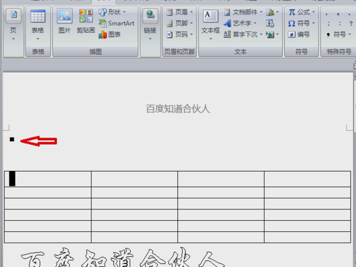Insert the comma special symbol
This screenshot has height=267, width=356.
tap(327, 14)
